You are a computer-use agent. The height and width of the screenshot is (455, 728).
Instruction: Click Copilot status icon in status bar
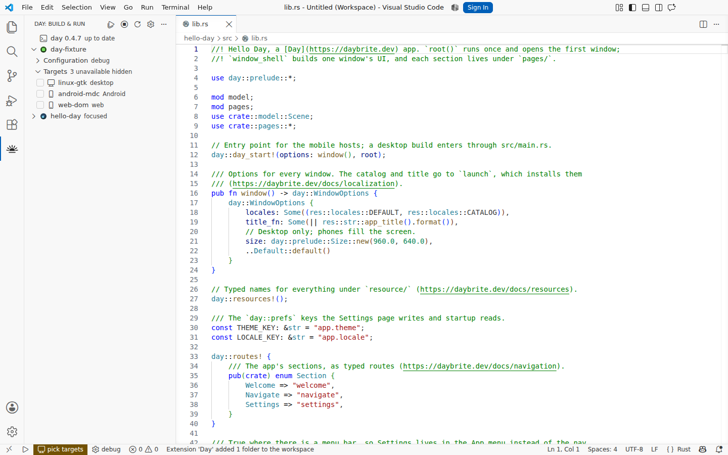(x=703, y=449)
